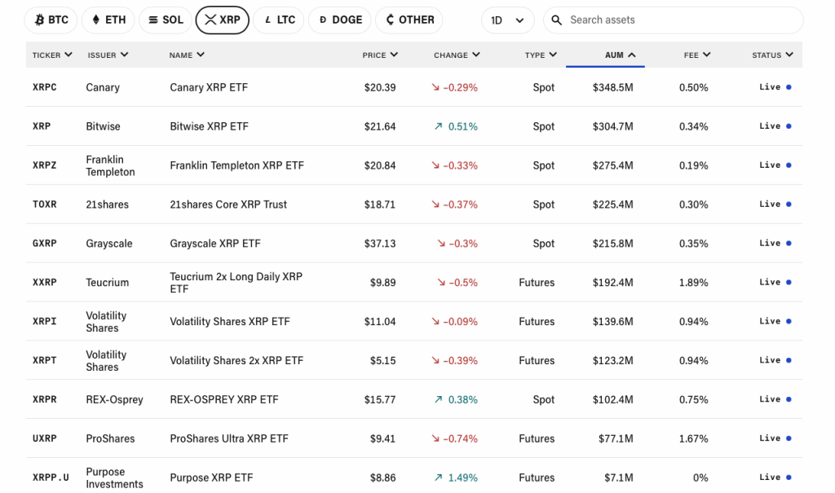The height and width of the screenshot is (493, 835).
Task: Sort table by the CHANGE column
Action: [457, 55]
